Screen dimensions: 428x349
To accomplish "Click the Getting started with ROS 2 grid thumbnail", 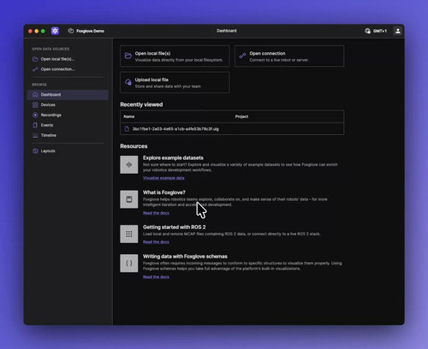I will click(129, 234).
